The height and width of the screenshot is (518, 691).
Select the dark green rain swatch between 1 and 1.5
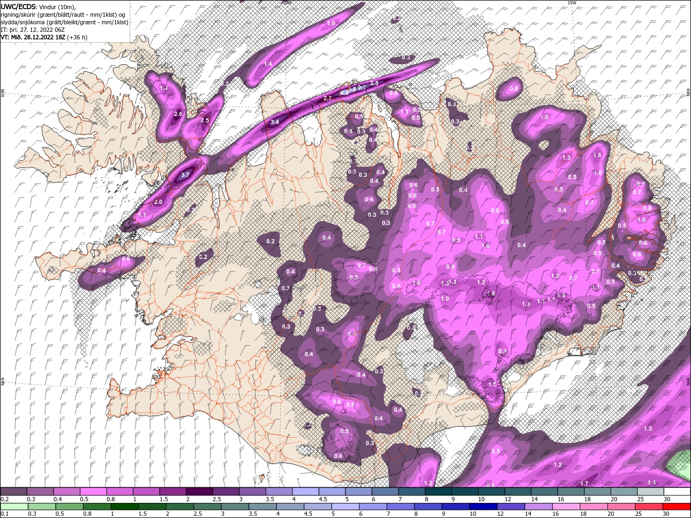tap(124, 506)
